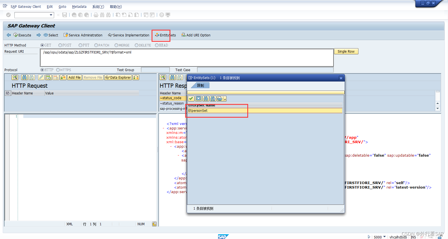The width and height of the screenshot is (448, 239).
Task: Click the cancel X icon in EntitySets dialog toolbar
Action: (198, 98)
